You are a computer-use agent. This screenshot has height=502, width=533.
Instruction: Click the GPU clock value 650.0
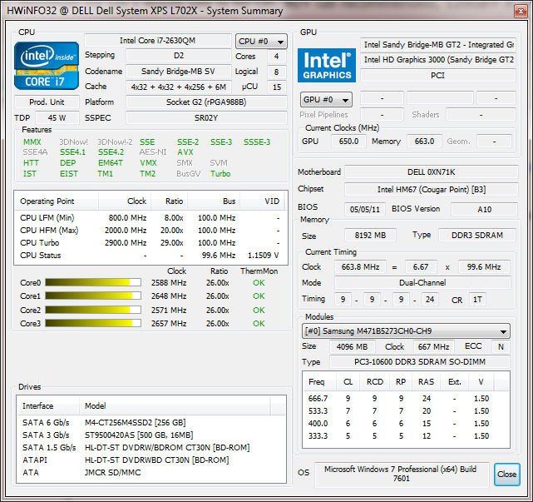pyautogui.click(x=348, y=142)
